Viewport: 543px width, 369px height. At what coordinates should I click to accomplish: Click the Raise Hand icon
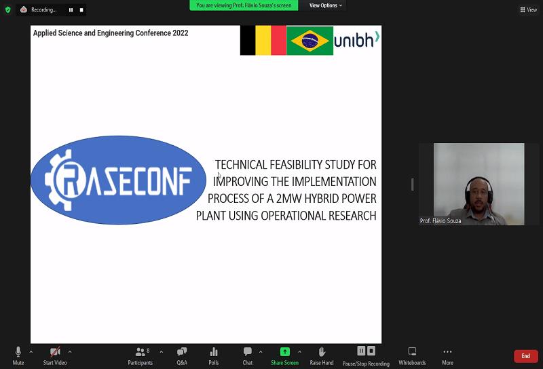pyautogui.click(x=322, y=352)
